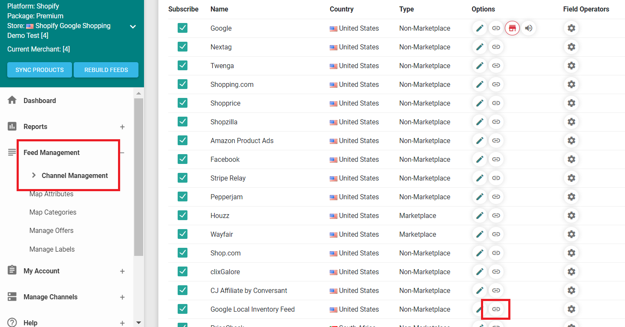
Task: Open link icon for Nextag channel
Action: point(496,47)
